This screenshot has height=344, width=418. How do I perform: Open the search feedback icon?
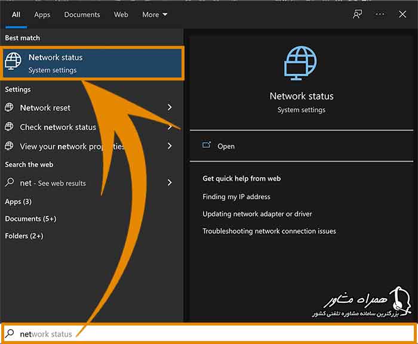357,14
